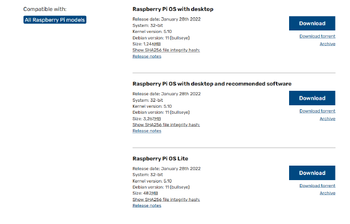Click the MB abbreviation next to size 3,267

point(157,119)
